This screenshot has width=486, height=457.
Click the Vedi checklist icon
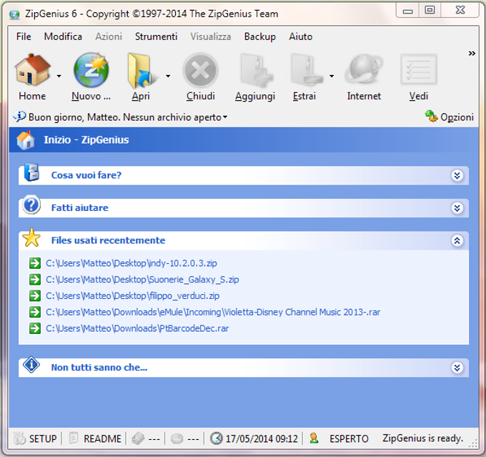tap(418, 69)
